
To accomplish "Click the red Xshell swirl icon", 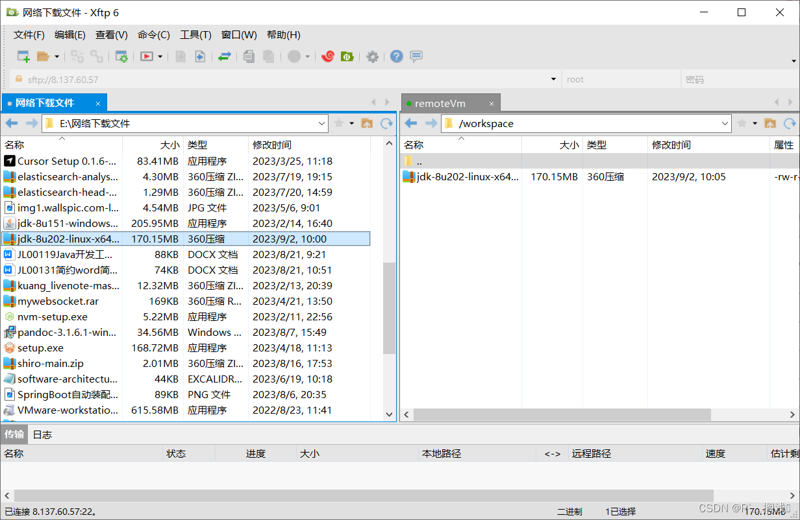I will click(328, 56).
